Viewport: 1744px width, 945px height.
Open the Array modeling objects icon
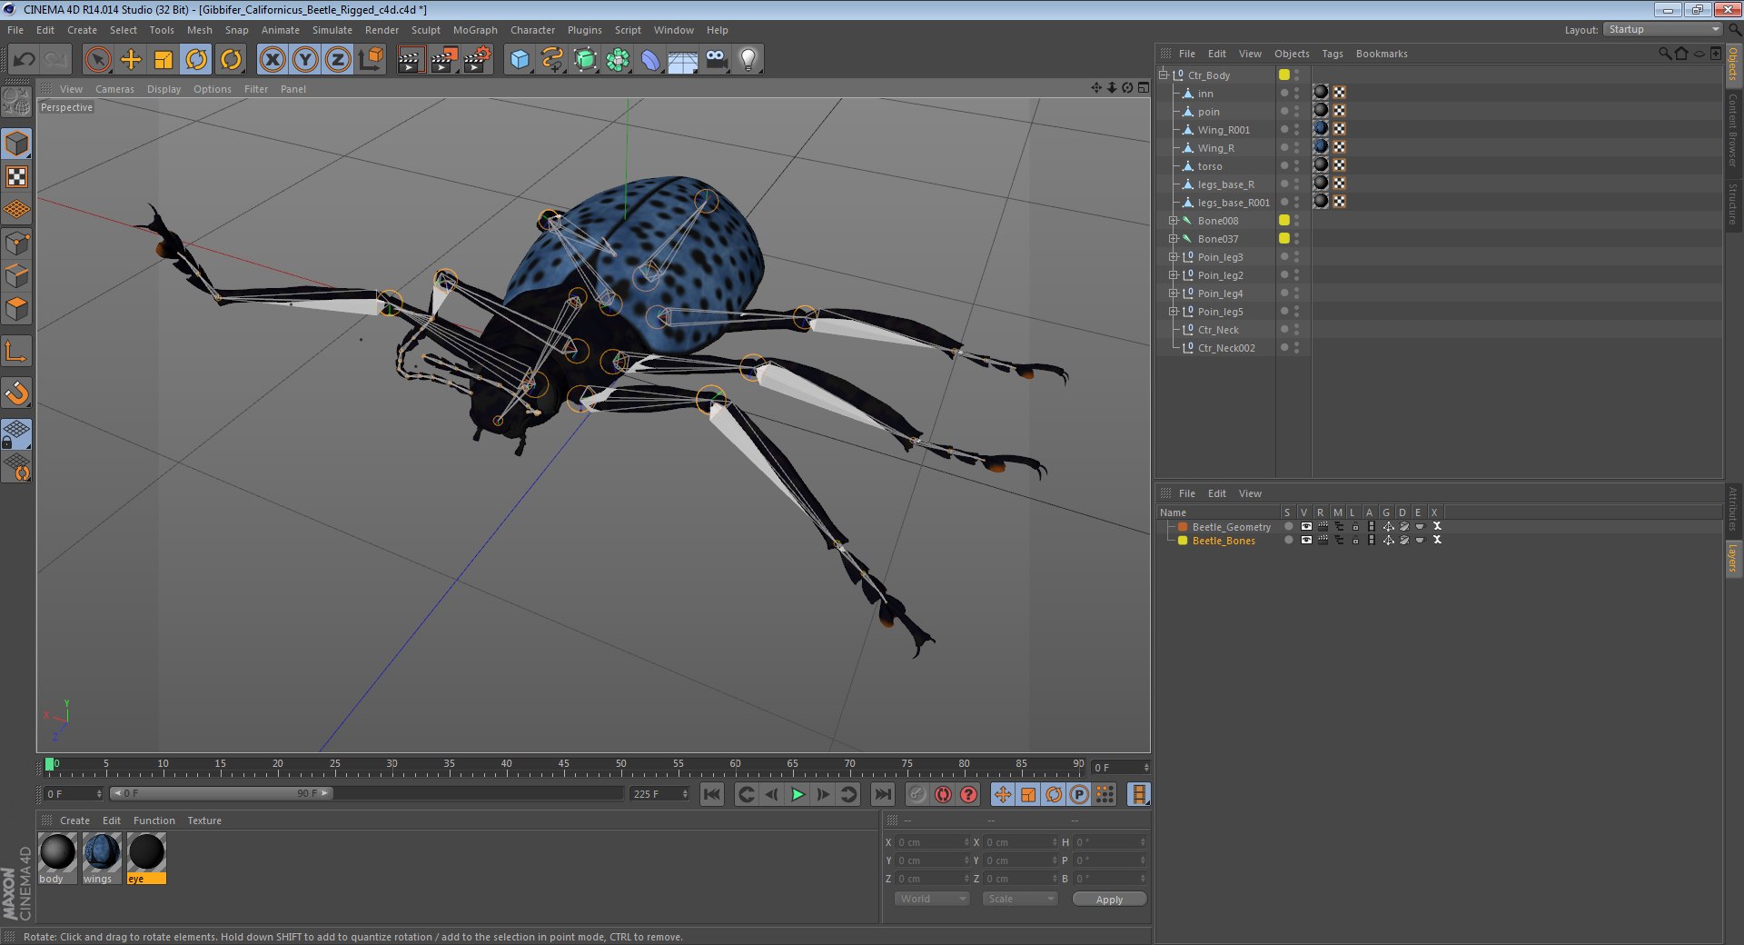(x=618, y=60)
